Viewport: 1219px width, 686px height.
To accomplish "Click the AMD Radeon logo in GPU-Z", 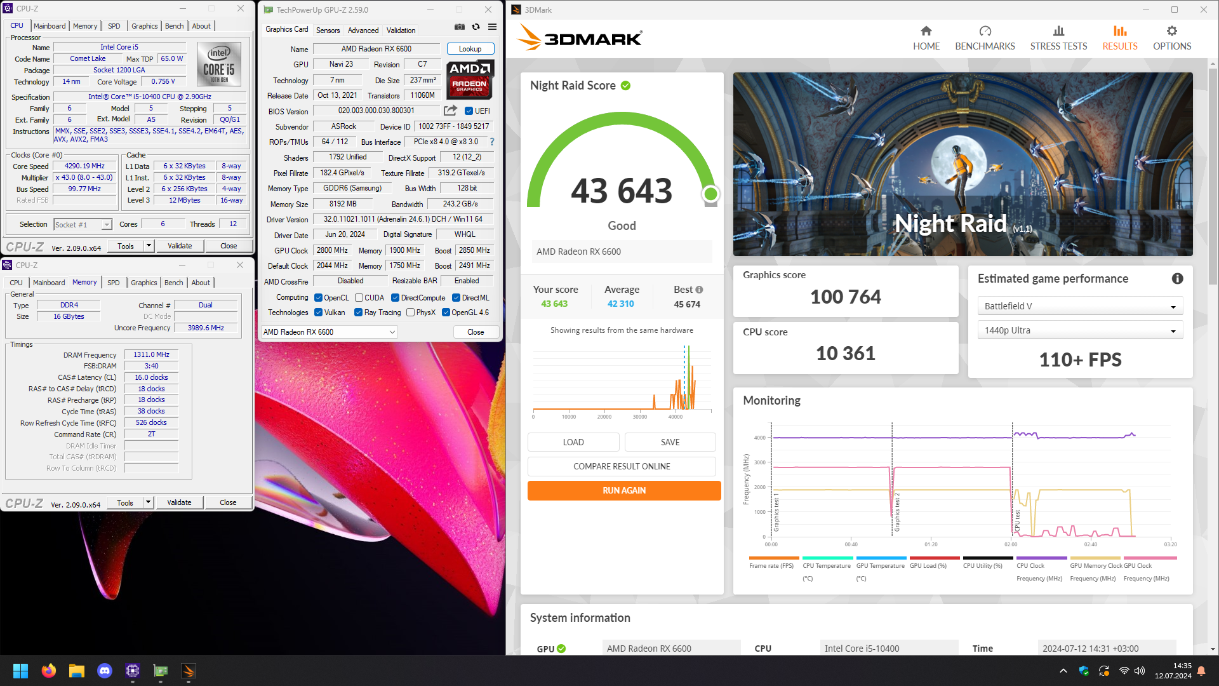I will tap(470, 79).
